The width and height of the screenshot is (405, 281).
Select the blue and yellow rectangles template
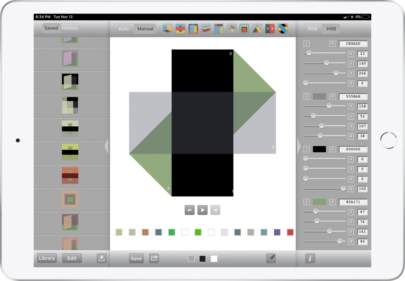pyautogui.click(x=219, y=28)
